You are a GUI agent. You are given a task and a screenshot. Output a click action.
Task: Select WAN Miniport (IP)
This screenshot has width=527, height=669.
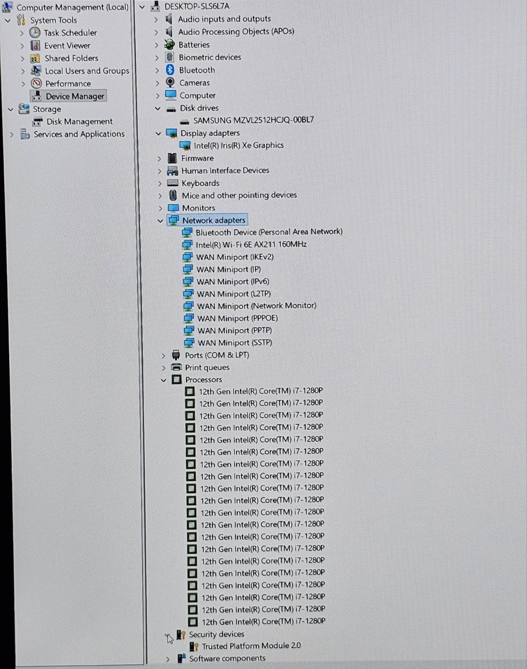[x=228, y=269]
